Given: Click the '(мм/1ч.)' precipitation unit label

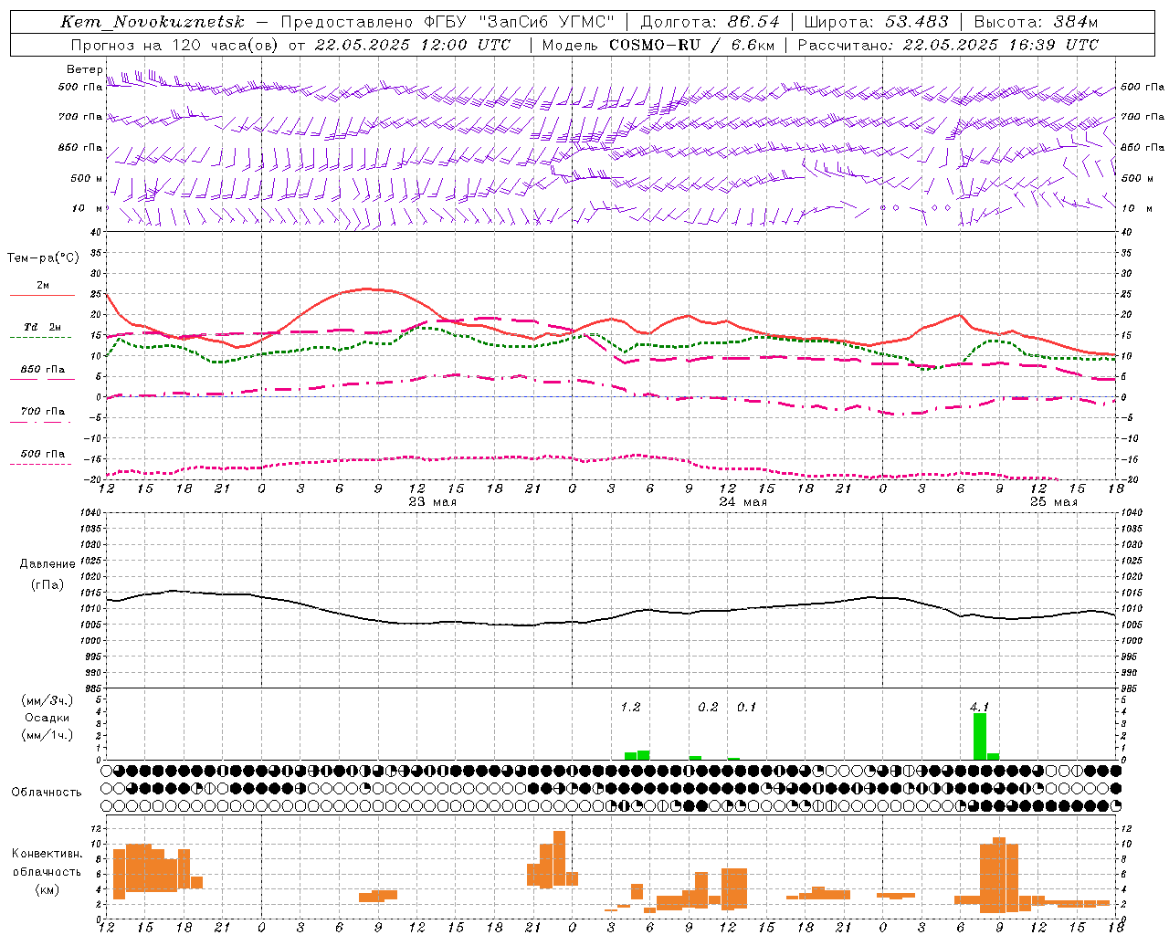Looking at the screenshot, I should pos(47,735).
